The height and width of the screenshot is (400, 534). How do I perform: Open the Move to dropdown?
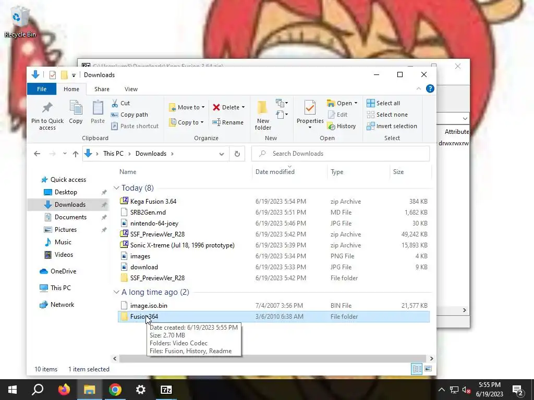tap(187, 107)
